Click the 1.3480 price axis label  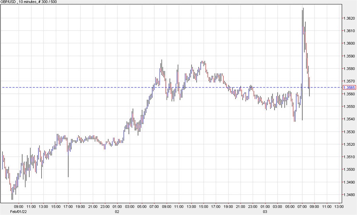[x=350, y=195]
